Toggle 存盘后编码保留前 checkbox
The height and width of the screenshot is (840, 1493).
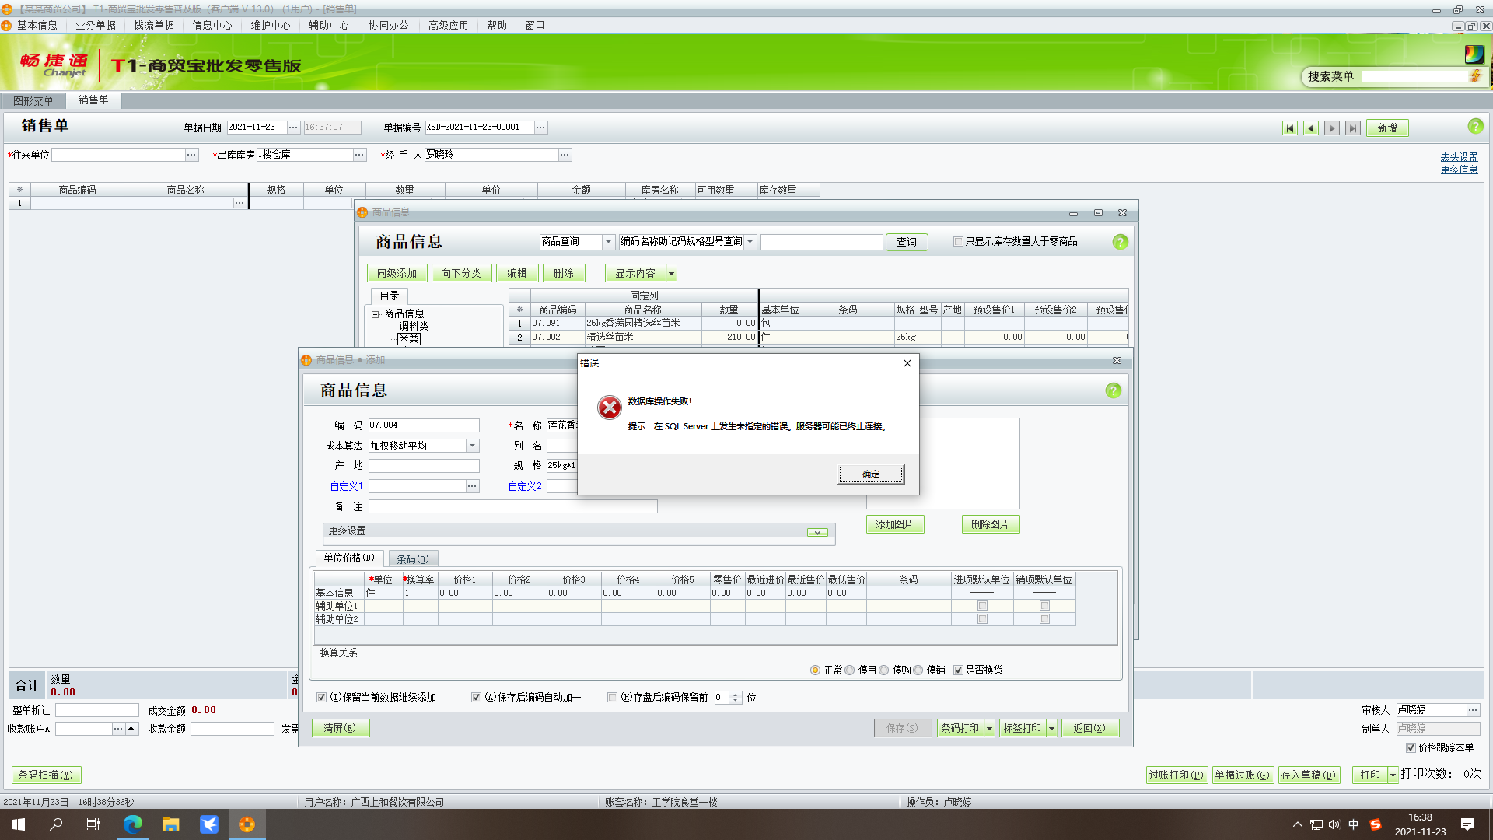point(612,698)
